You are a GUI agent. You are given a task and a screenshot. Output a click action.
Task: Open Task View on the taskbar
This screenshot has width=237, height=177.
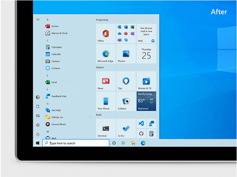click(123, 143)
